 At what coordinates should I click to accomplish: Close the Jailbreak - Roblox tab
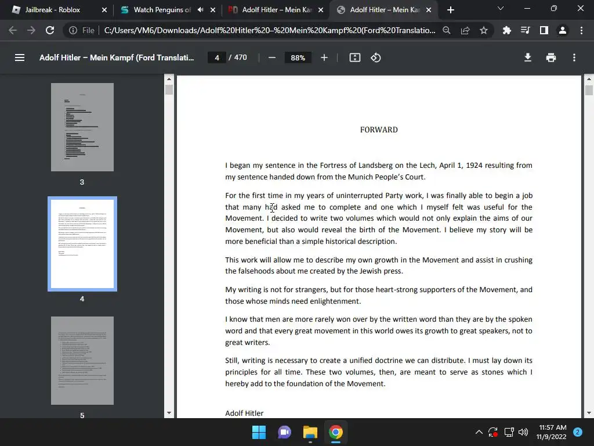coord(104,10)
